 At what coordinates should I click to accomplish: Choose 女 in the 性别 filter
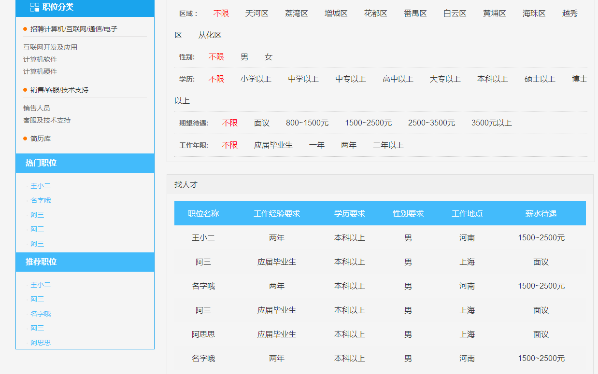coord(268,57)
